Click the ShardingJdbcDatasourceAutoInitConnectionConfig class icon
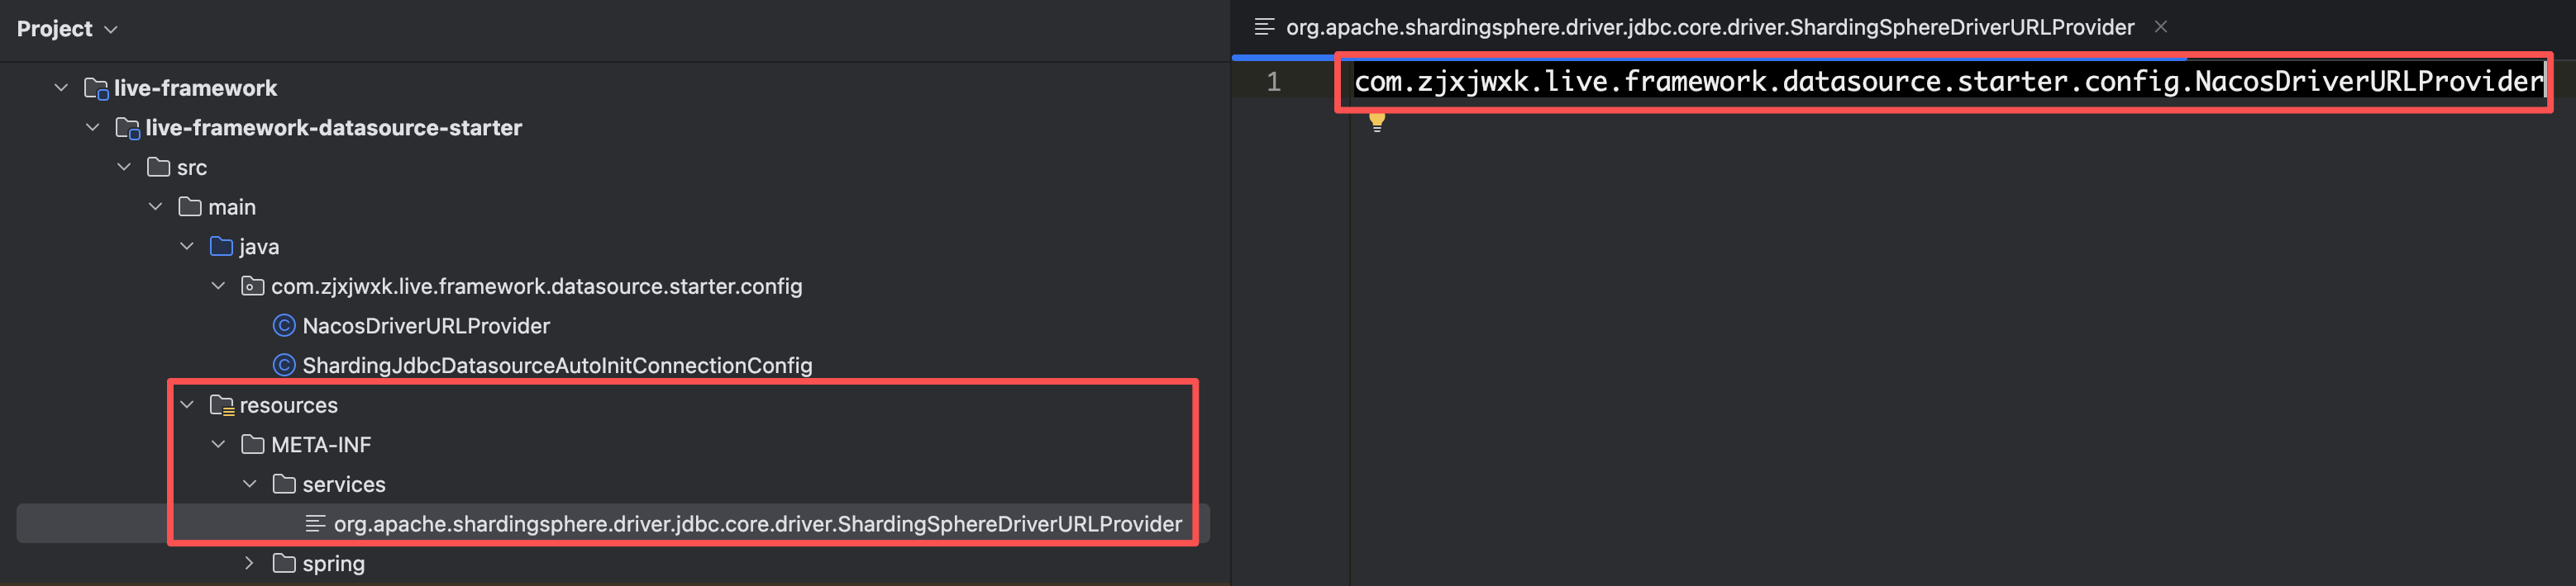 click(284, 366)
